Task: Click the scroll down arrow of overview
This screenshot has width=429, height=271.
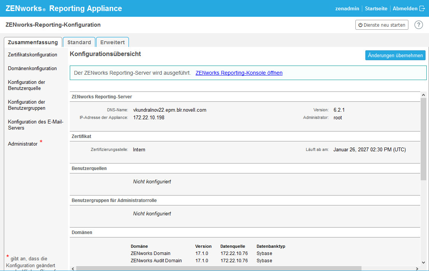Action: (x=423, y=262)
